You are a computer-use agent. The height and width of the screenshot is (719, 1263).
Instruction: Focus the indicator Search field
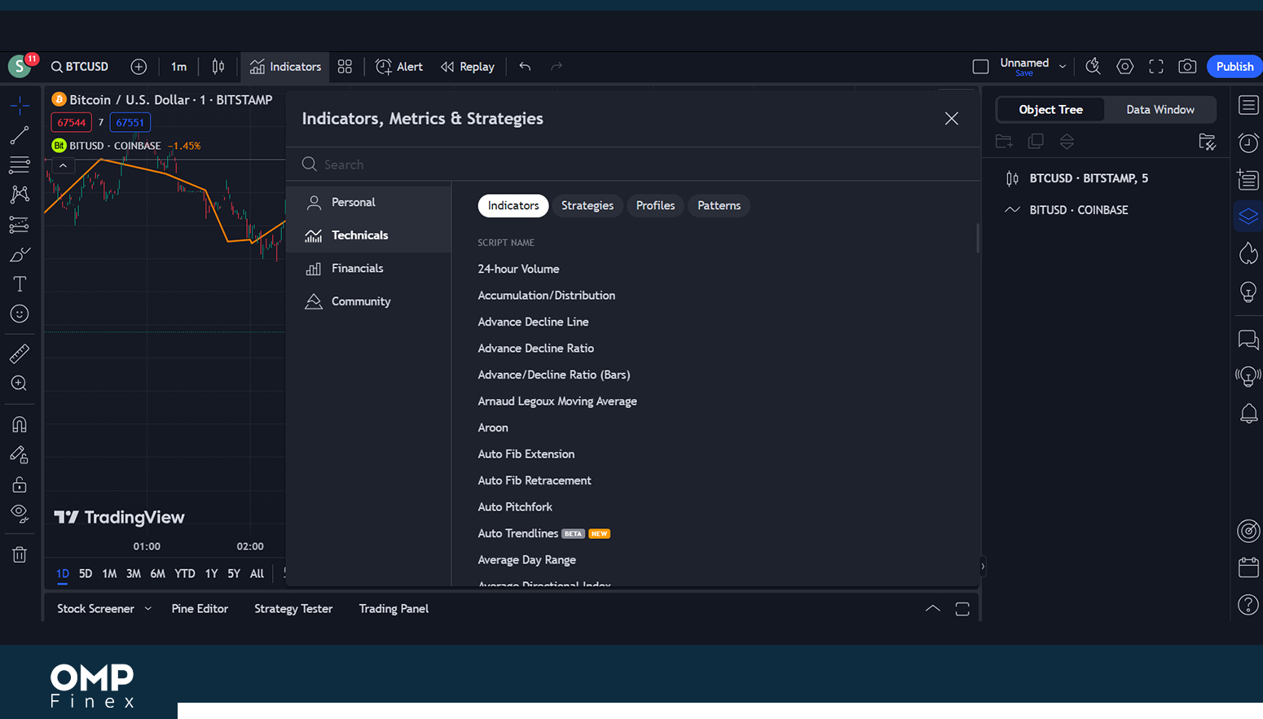tap(633, 164)
